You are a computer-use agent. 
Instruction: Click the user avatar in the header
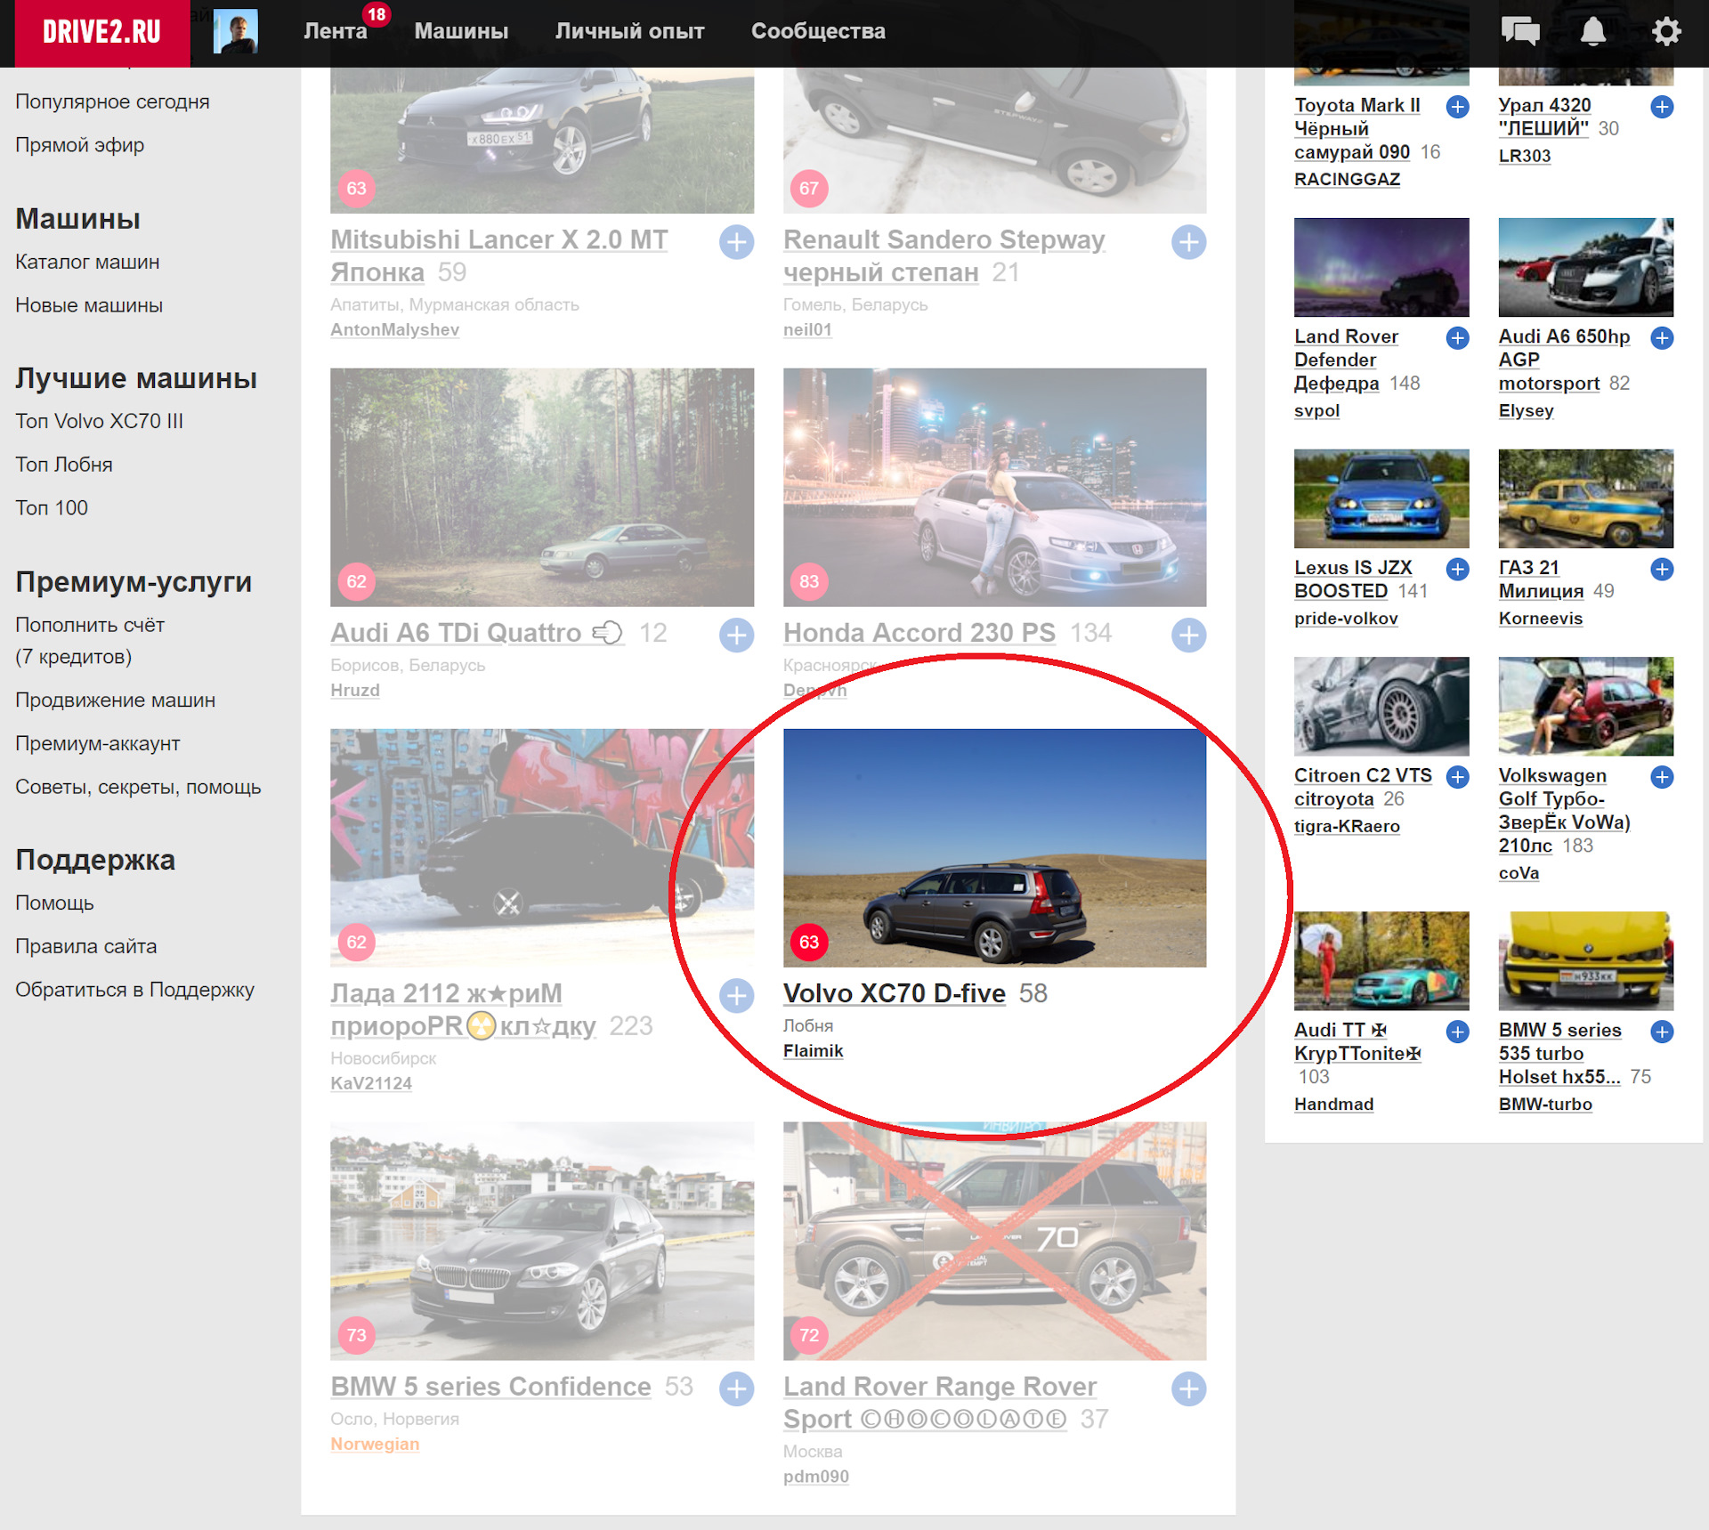tap(236, 32)
